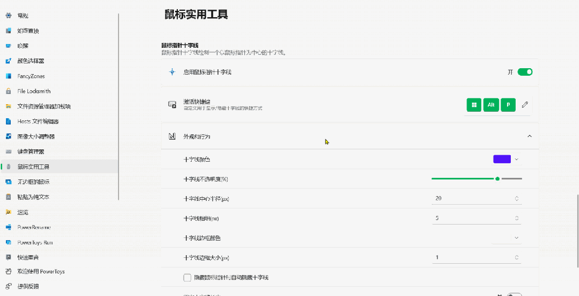Select 鼠标实用工具 mouse icon in sidebar

point(9,167)
